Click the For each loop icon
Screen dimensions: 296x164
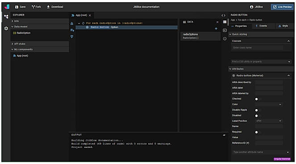pos(83,23)
